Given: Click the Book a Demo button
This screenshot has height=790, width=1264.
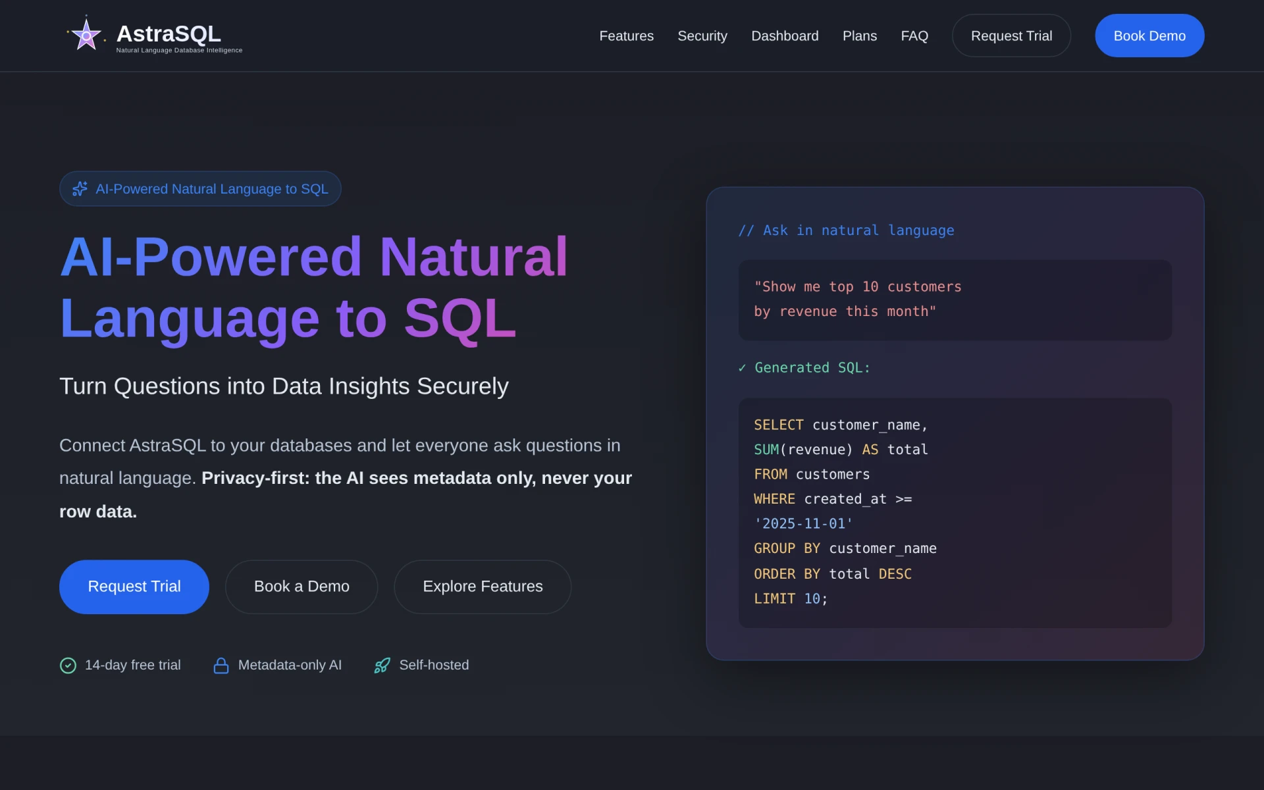Looking at the screenshot, I should click(302, 587).
